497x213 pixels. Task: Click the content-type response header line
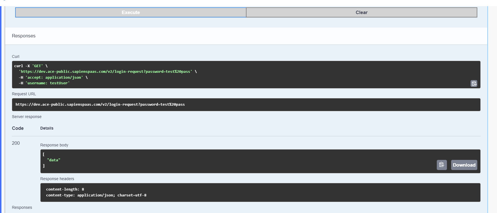pos(96,195)
